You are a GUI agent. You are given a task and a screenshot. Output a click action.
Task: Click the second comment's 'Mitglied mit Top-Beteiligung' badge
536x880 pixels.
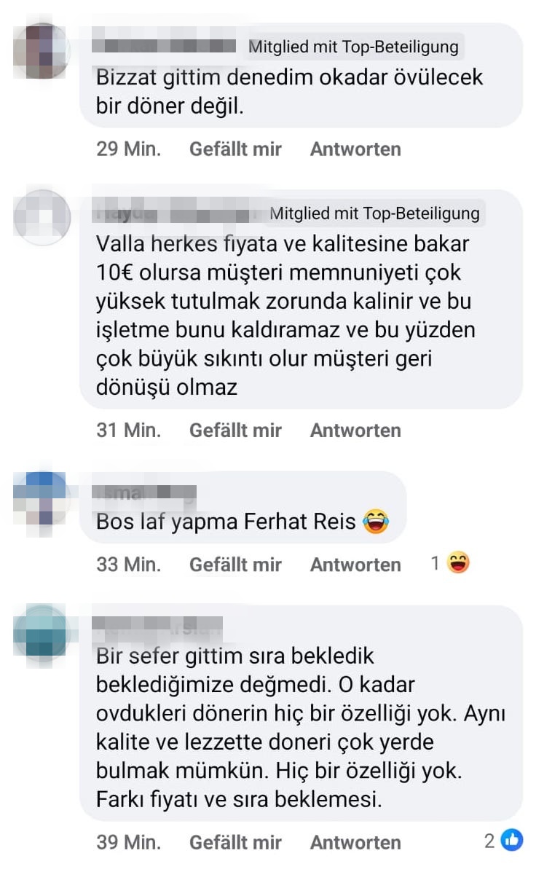coord(374,214)
